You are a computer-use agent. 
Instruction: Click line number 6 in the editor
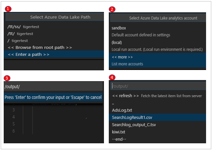point(13,131)
